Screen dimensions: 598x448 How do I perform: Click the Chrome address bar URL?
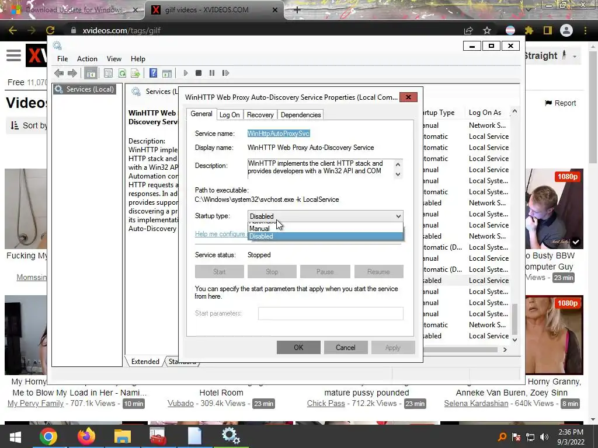pyautogui.click(x=121, y=30)
